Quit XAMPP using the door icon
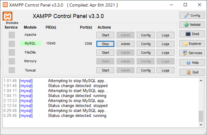Viewport: 207px width, 135px height. pos(192,72)
